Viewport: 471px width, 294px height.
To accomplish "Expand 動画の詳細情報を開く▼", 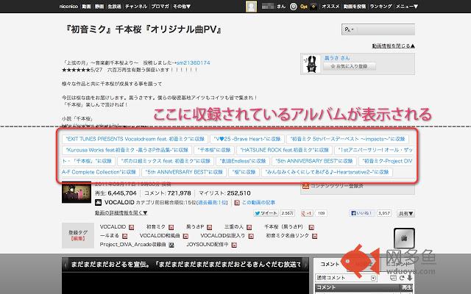I will coord(121,212).
